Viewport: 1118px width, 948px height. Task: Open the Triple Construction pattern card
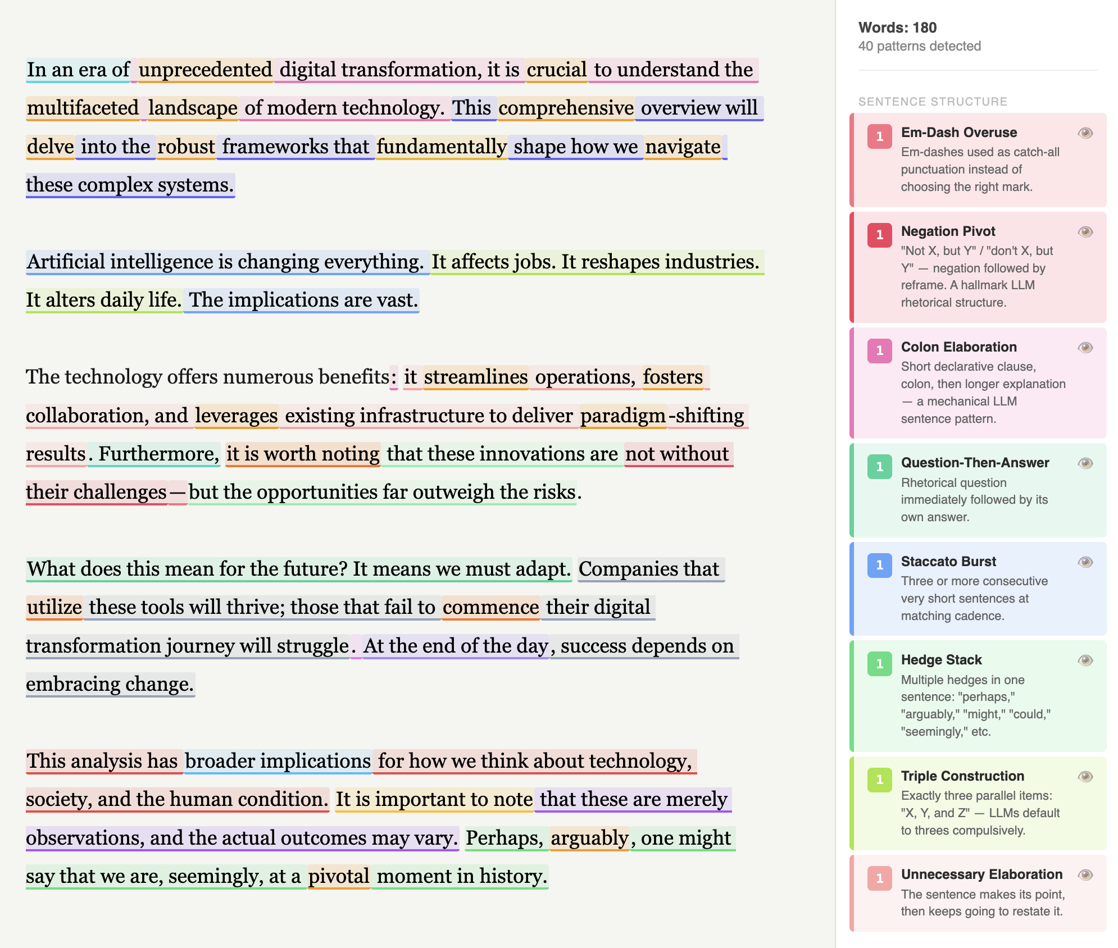[962, 776]
